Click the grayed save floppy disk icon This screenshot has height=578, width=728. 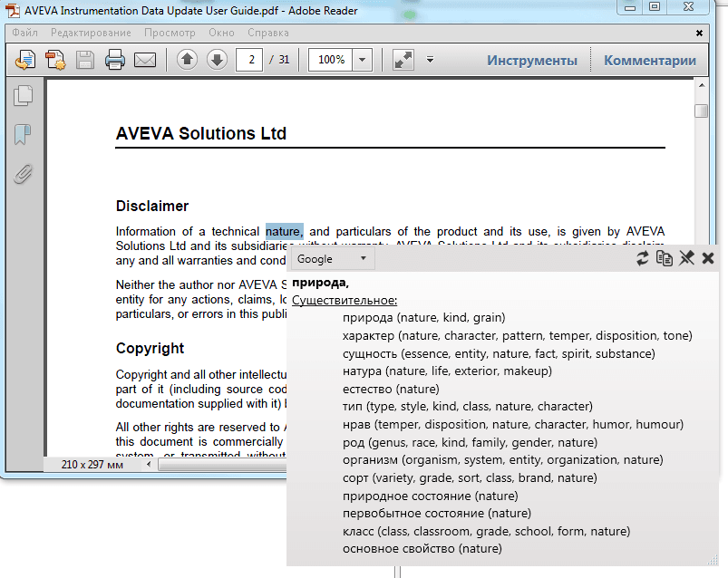[x=85, y=60]
